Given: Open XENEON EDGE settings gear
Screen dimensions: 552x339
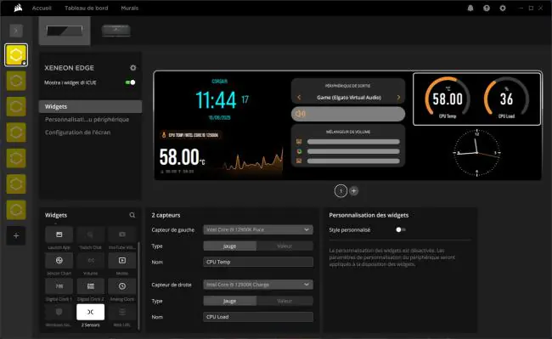Looking at the screenshot, I should [133, 68].
